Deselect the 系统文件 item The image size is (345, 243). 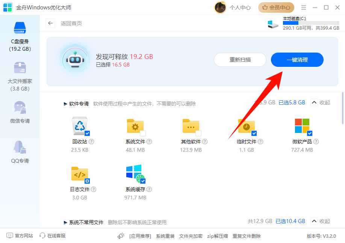(x=142, y=133)
